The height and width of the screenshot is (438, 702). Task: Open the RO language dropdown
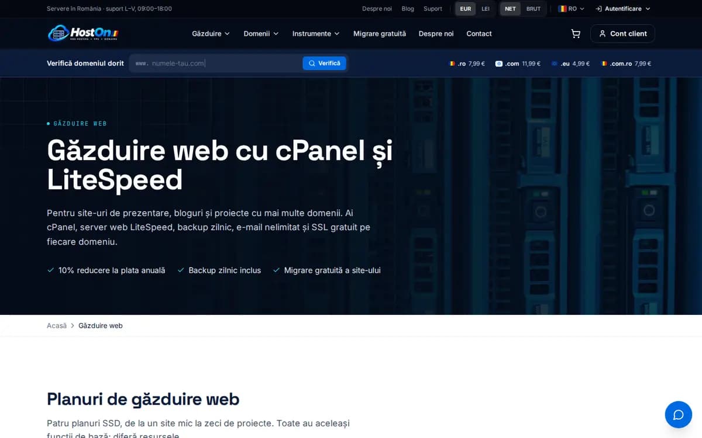click(571, 9)
